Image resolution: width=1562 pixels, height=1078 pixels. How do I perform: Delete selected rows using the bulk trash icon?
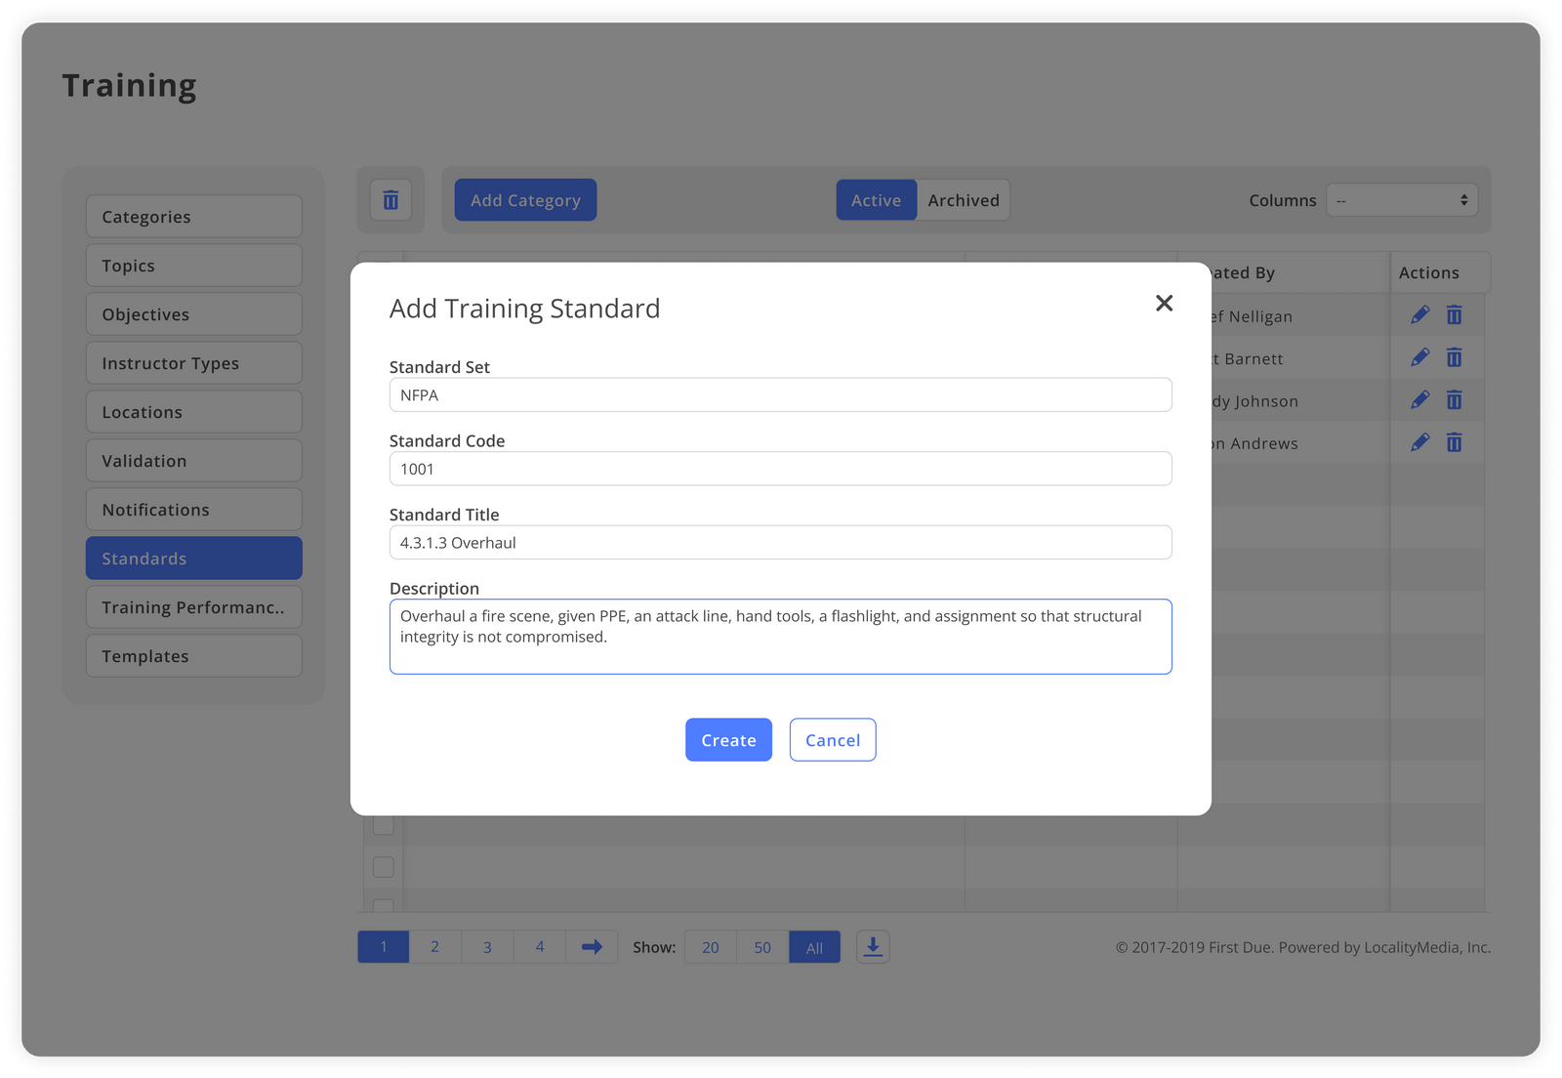click(x=390, y=199)
